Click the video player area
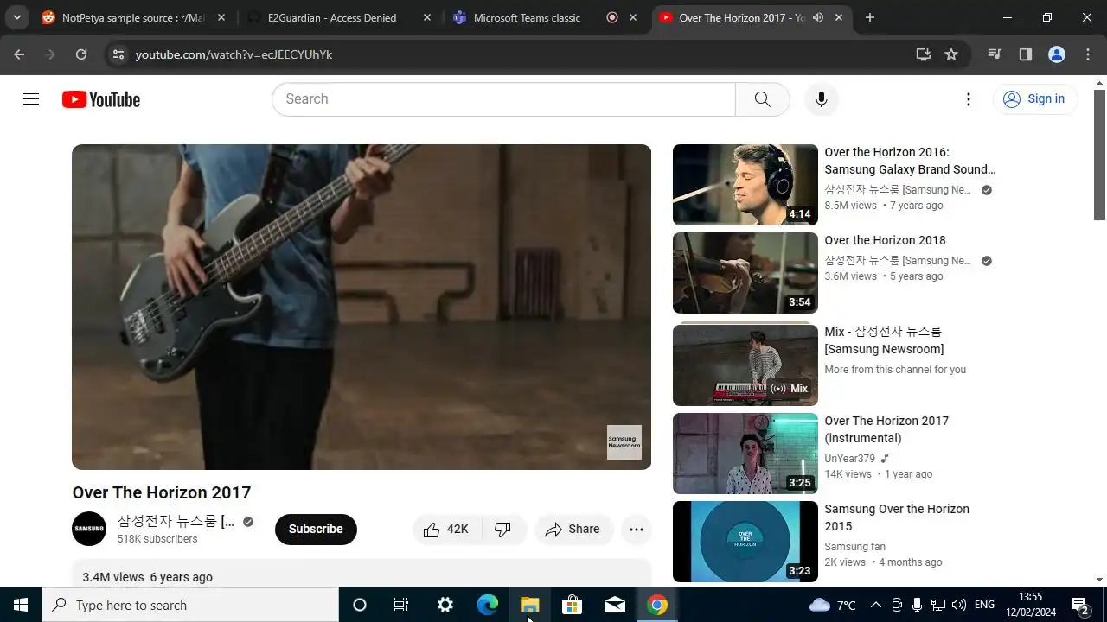The width and height of the screenshot is (1107, 622). click(362, 307)
